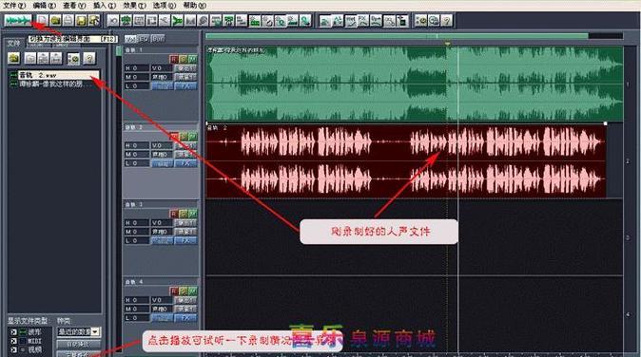Image resolution: width=641 pixels, height=357 pixels.
Task: Click the main toolbar question mark help icon
Action: point(447,20)
